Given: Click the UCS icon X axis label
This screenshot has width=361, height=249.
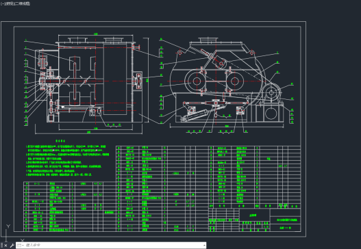Looking at the screenshot, I should 23,240.
